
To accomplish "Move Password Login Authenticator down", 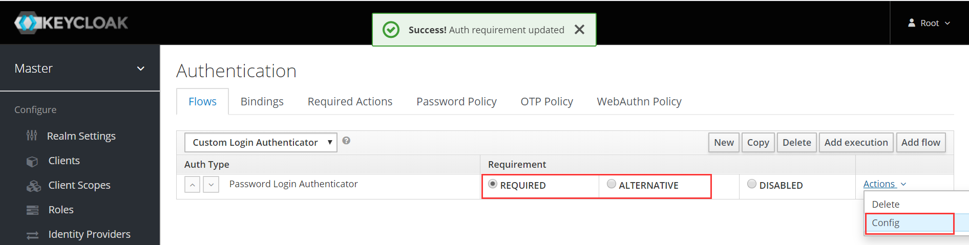I will click(211, 185).
